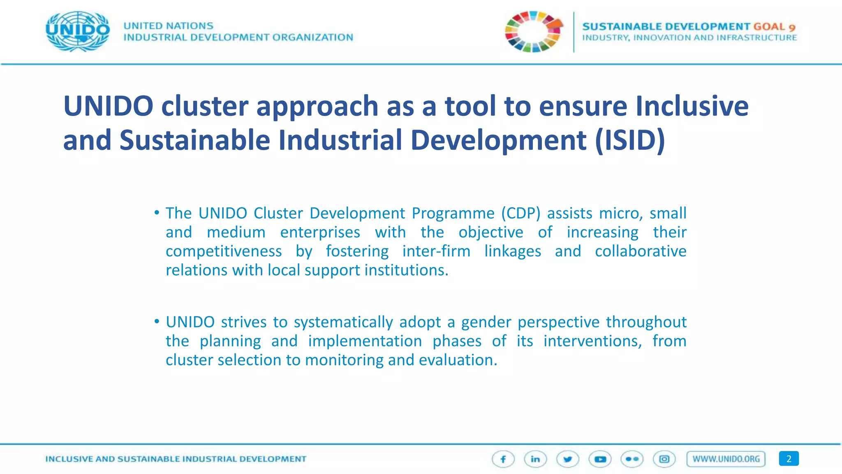Select the gender perspective bullet paragraph
Screen dimensions: 842x474
point(426,341)
